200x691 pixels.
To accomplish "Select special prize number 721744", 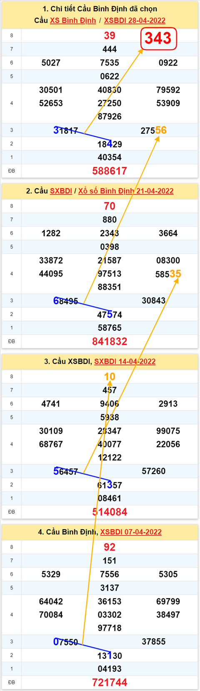I will 110,683.
